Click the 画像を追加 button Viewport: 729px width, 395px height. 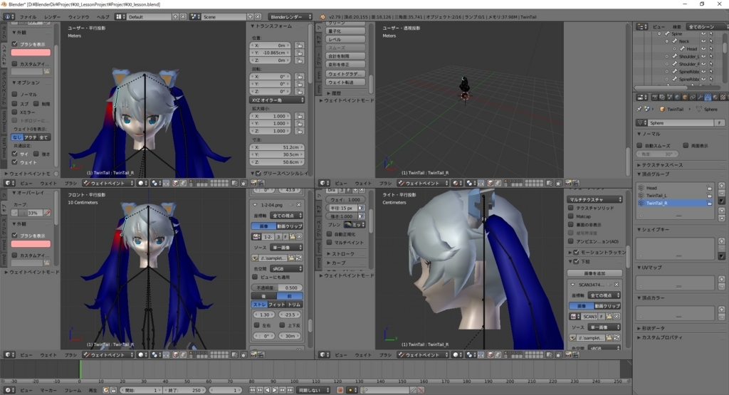pos(594,273)
